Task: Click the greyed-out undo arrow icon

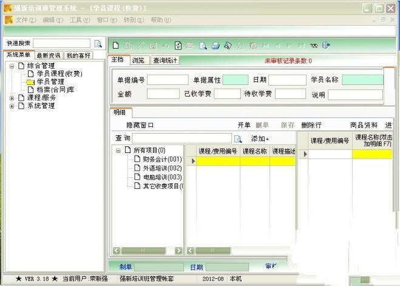Action: coord(166,46)
